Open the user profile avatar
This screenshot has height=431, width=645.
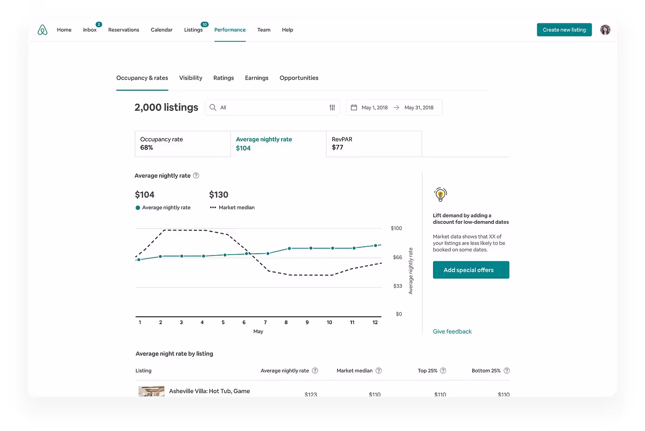(605, 30)
